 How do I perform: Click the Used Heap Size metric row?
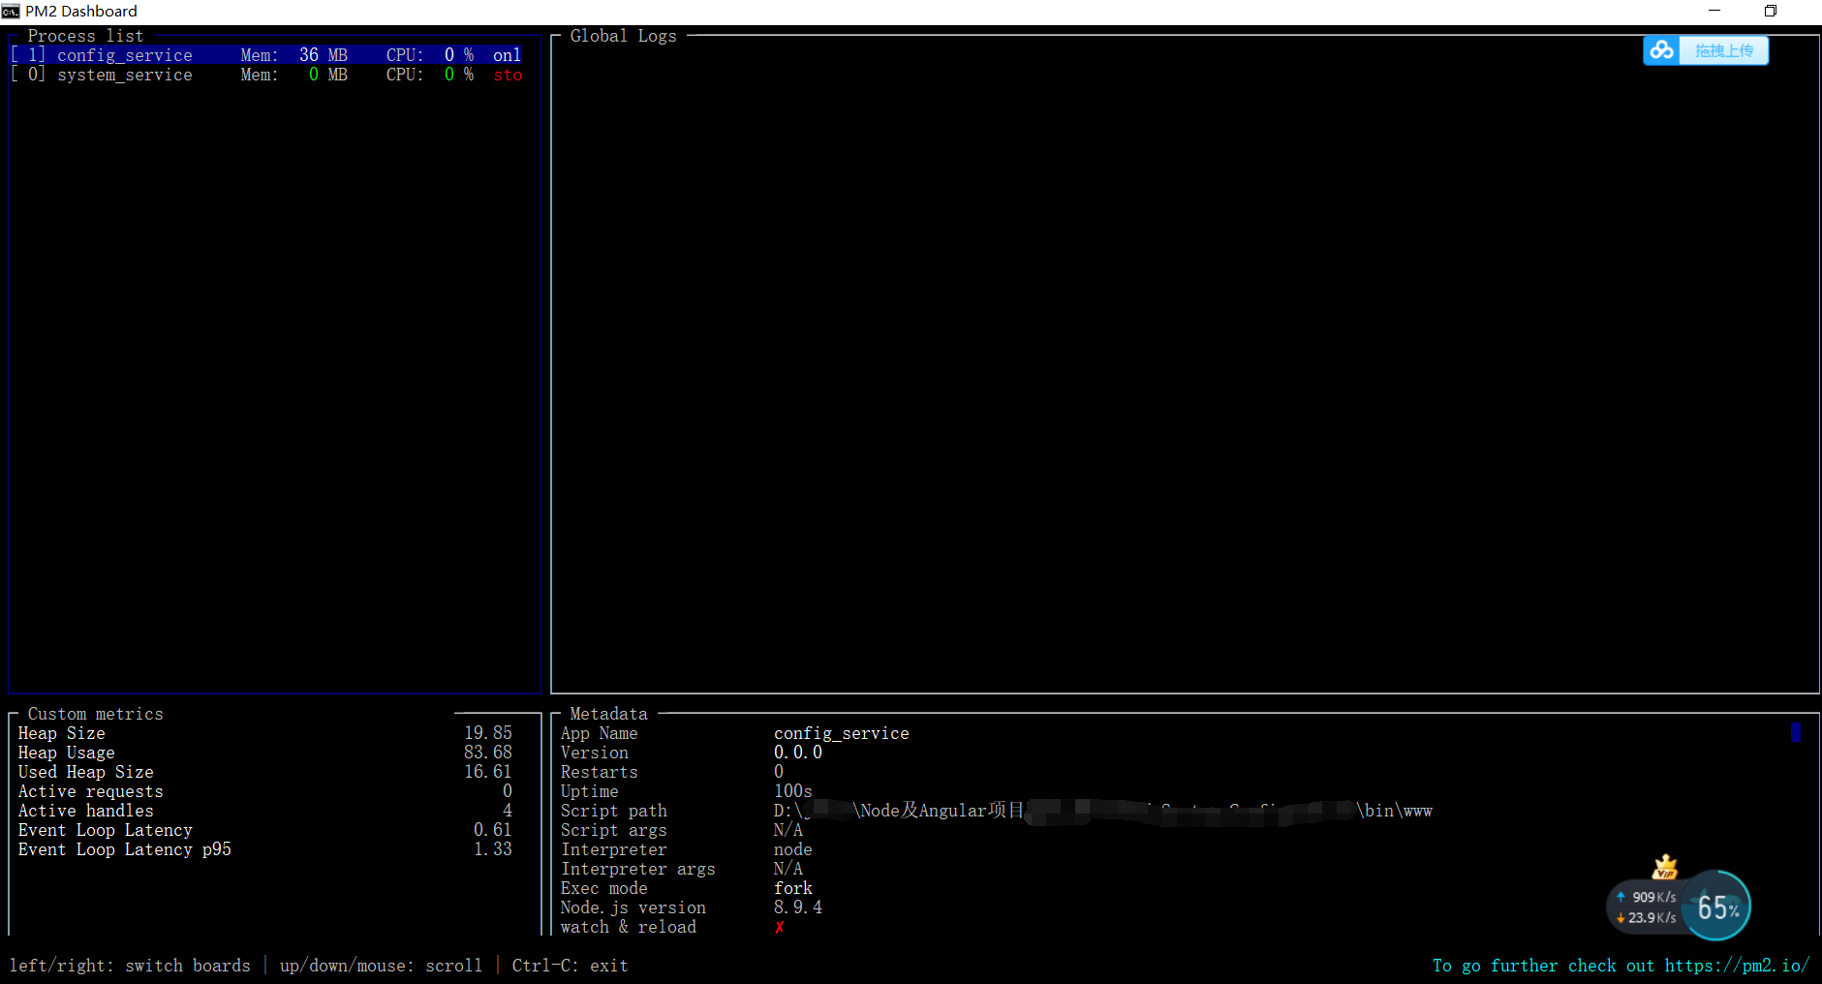pyautogui.click(x=264, y=772)
